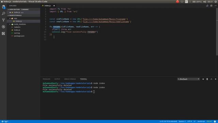The width and height of the screenshot is (218, 123).
Task: Open the volume icon in system tray
Action: (x=205, y=2)
